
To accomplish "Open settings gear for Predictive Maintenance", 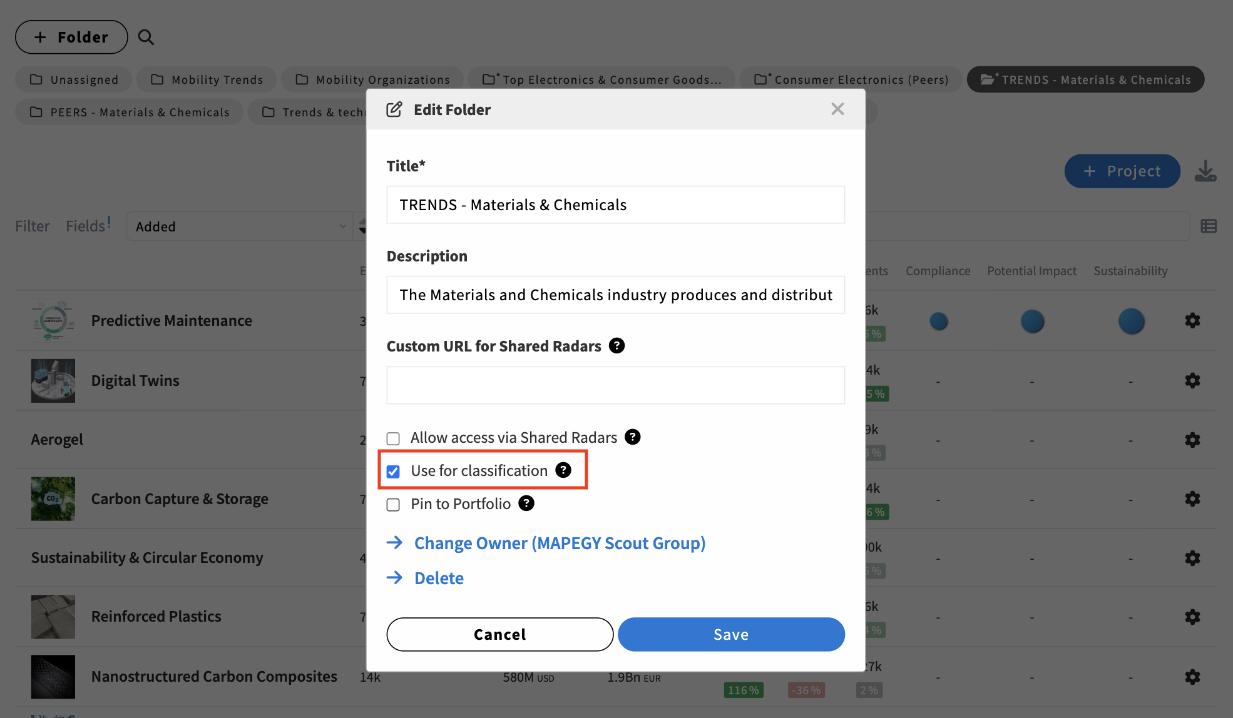I will 1192,321.
